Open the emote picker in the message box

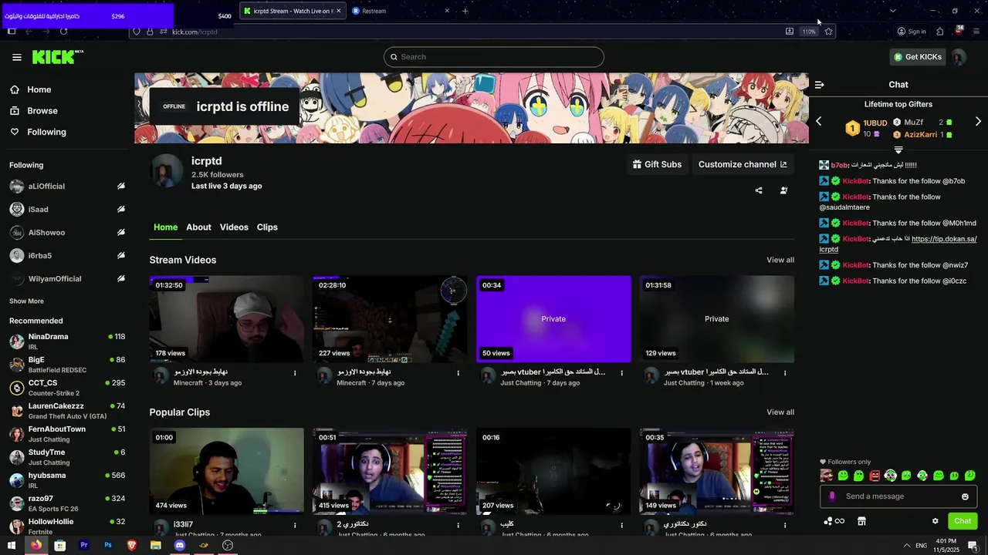[965, 496]
